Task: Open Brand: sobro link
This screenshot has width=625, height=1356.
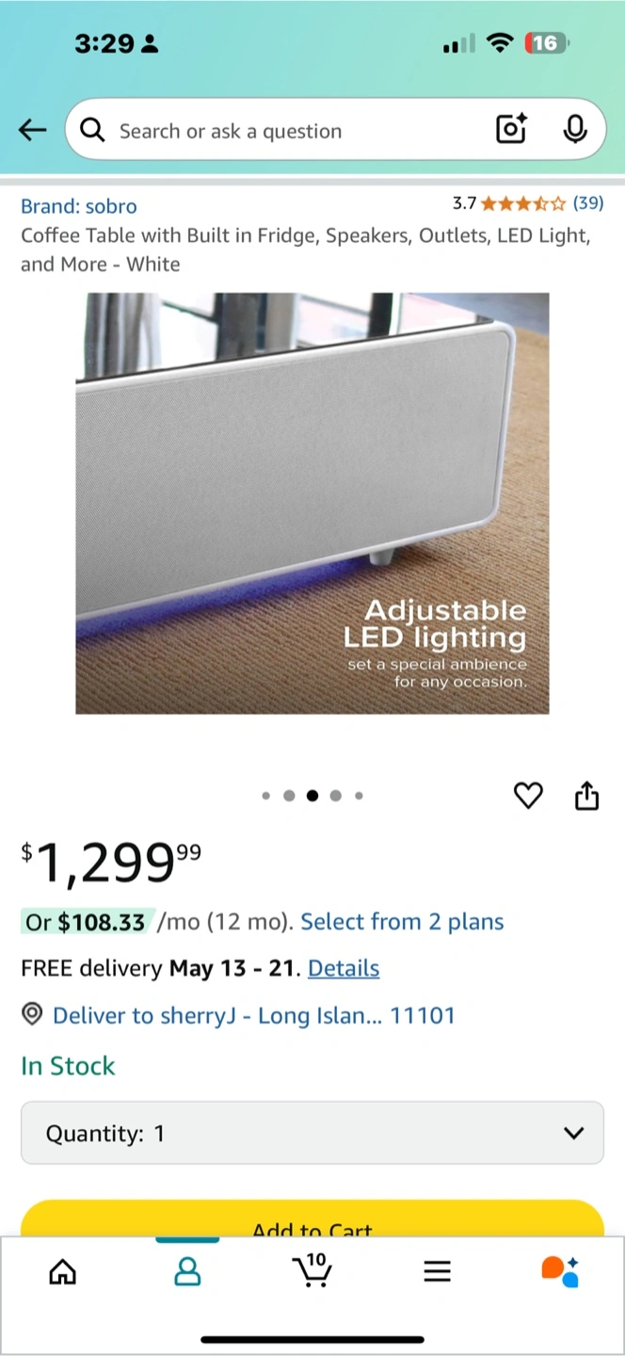Action: click(x=79, y=206)
